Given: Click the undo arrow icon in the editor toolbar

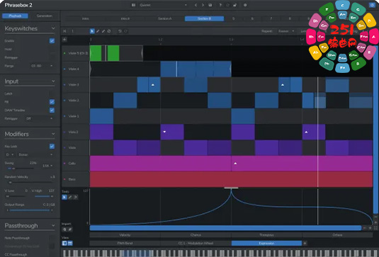Looking at the screenshot, I should [120, 31].
